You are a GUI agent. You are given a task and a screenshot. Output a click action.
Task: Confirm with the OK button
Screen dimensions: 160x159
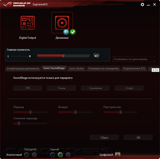pyautogui.click(x=138, y=137)
